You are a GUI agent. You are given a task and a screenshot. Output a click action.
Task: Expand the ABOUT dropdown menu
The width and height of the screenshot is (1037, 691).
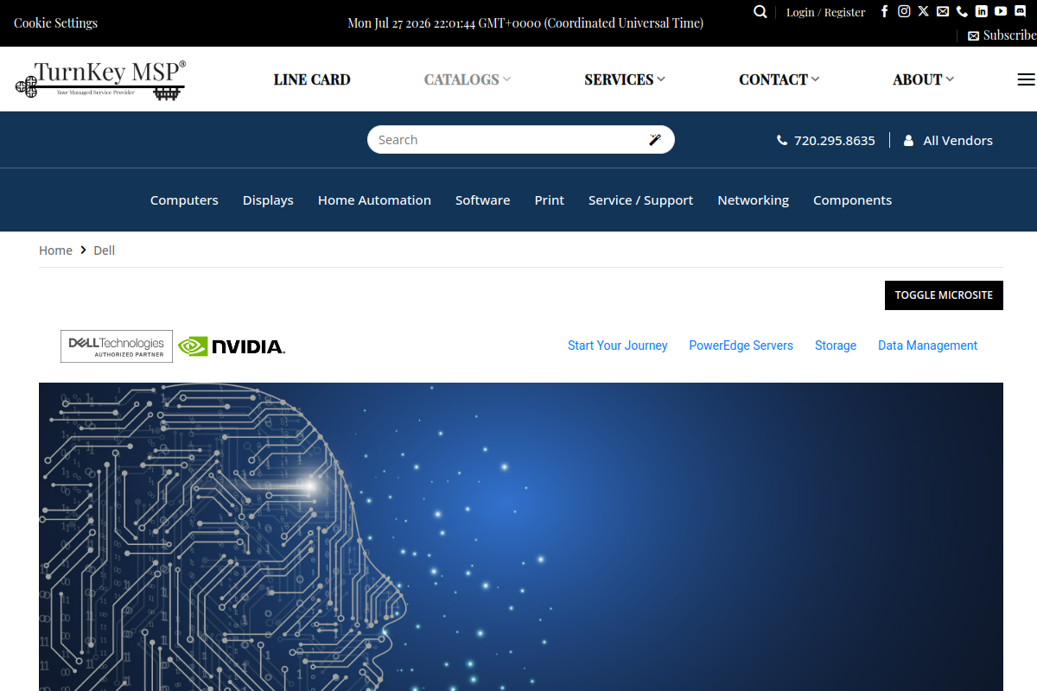(x=924, y=79)
